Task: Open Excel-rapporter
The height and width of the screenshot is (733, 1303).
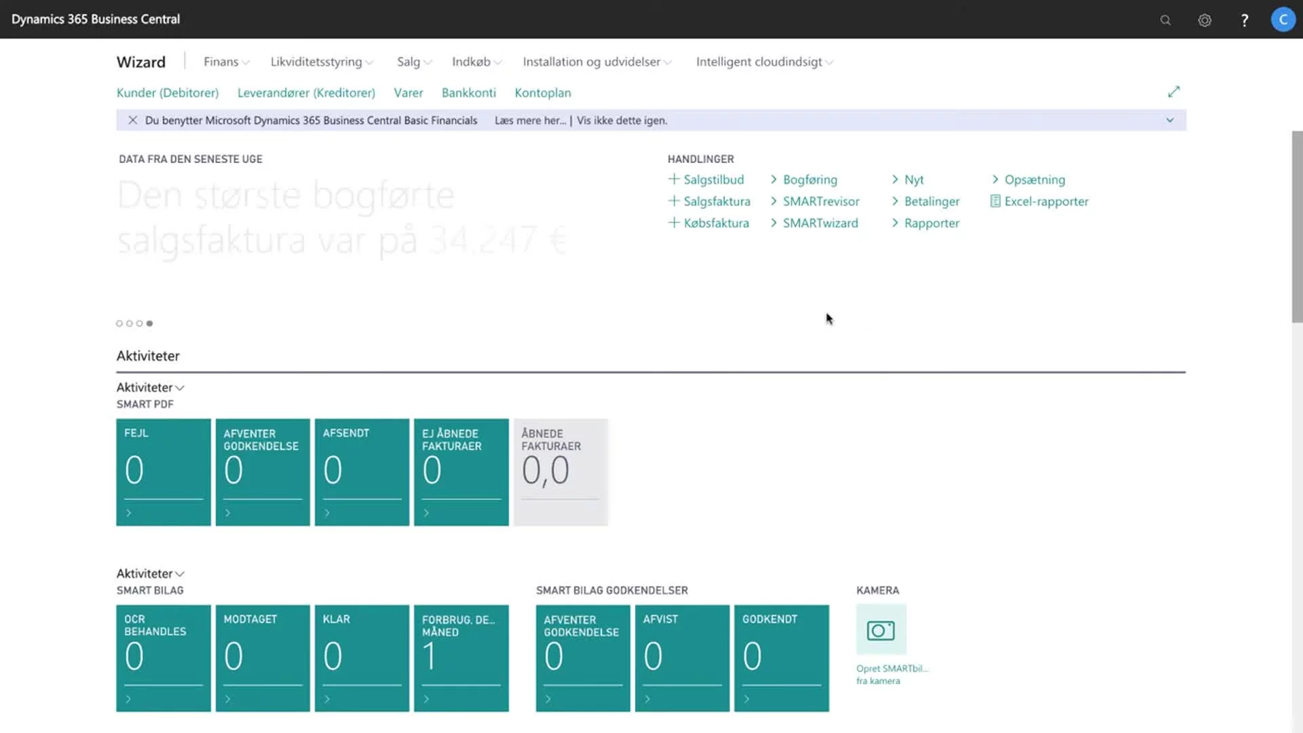Action: click(1039, 202)
